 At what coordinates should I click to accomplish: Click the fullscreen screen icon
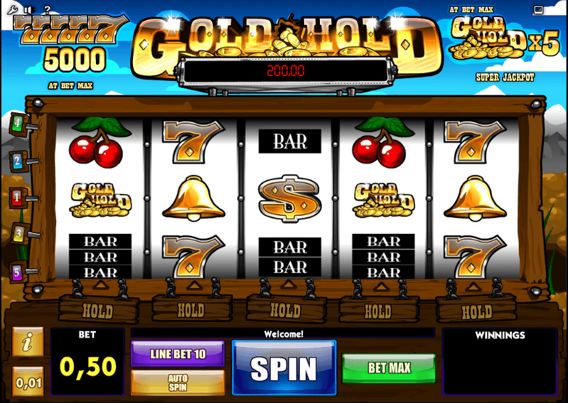(538, 10)
